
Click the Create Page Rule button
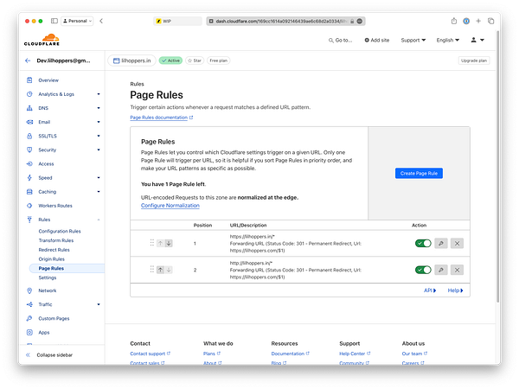point(420,174)
